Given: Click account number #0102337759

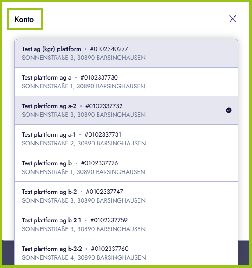Looking at the screenshot, I should click(109, 220).
